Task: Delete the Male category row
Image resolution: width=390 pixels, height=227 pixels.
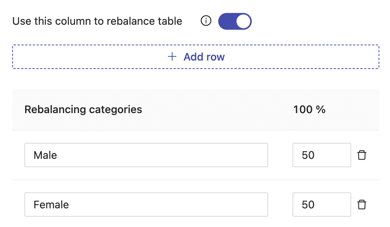Action: point(362,155)
